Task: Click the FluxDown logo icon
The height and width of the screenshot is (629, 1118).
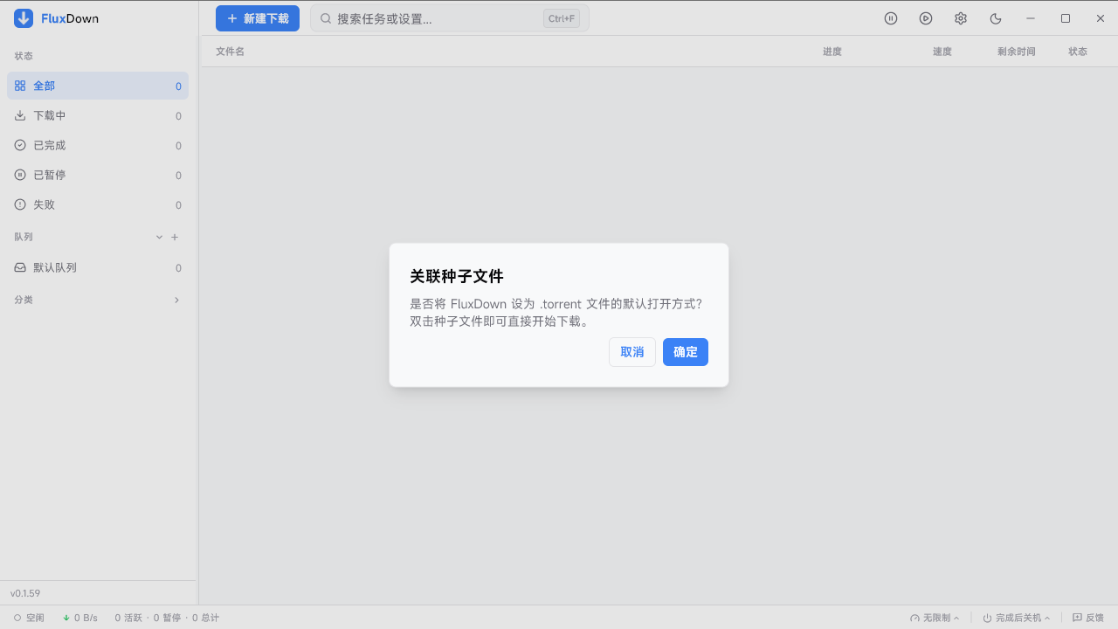Action: 24,18
